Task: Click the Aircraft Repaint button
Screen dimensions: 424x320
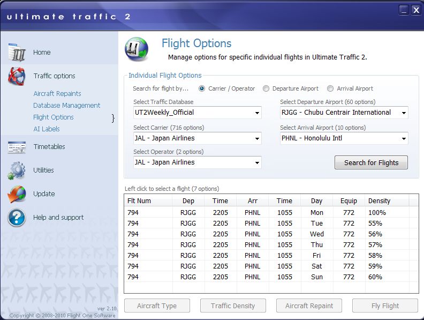Action: click(x=309, y=306)
